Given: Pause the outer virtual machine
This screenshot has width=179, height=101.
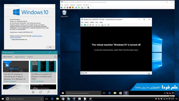Looking at the screenshot, I should [76, 7].
